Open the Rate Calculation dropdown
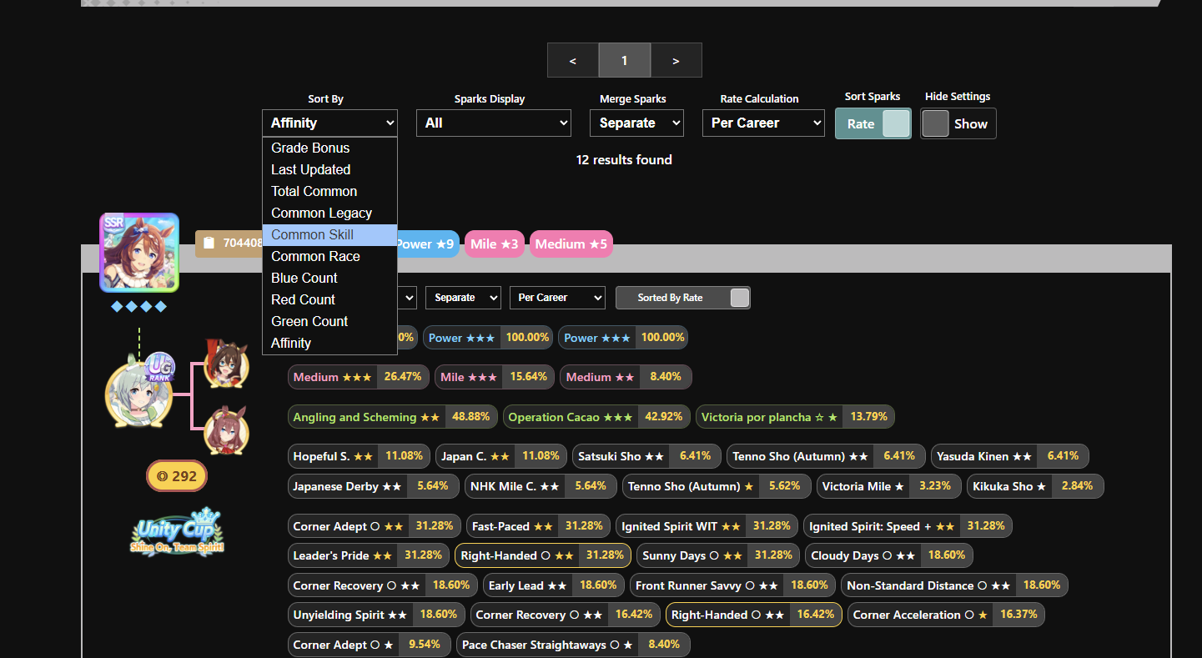 click(x=763, y=123)
